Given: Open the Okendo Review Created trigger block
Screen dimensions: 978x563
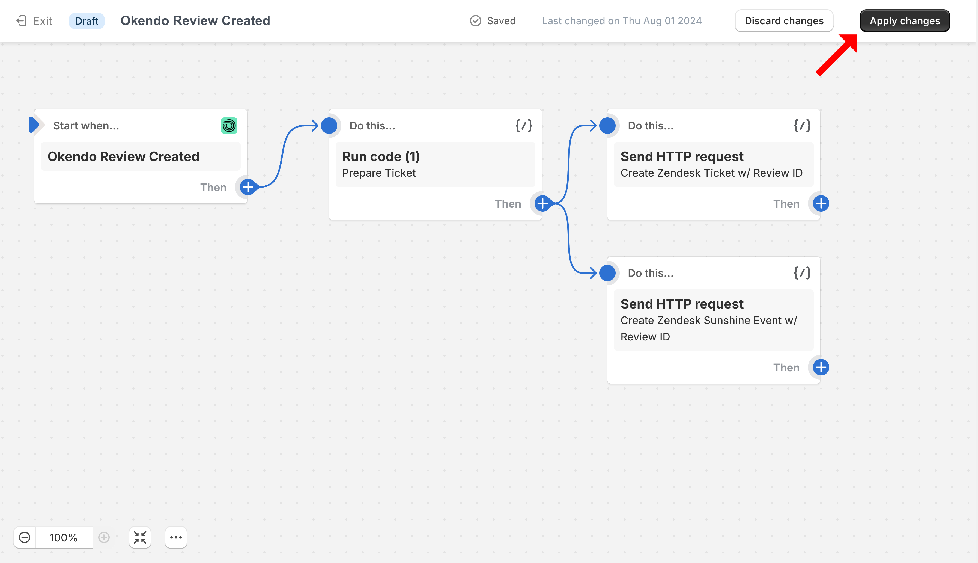Looking at the screenshot, I should pos(141,157).
